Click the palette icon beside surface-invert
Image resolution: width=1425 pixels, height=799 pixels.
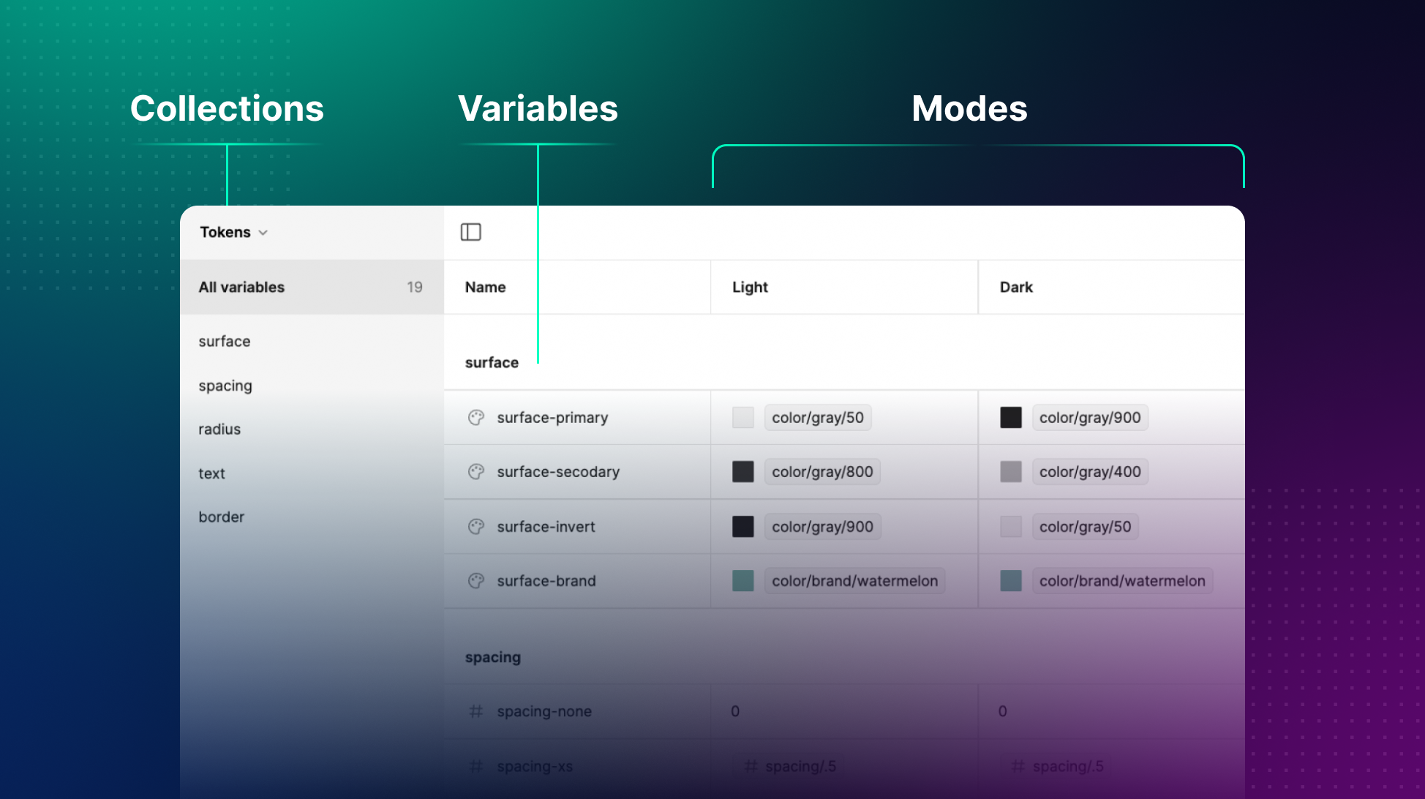click(475, 526)
